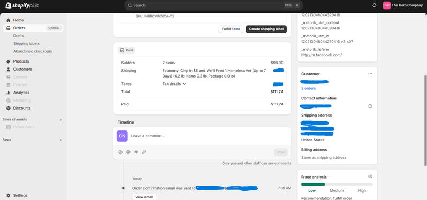This screenshot has height=200, width=427.
Task: Toggle fraud analysis visibility eye
Action: 370,176
